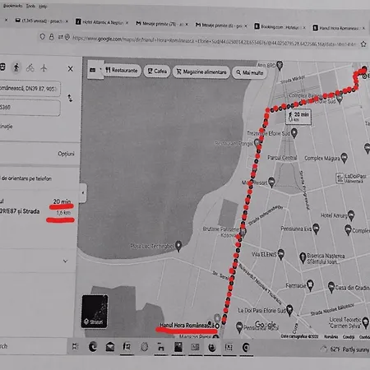The image size is (370, 370).
Task: Bookmark this page with the star icon
Action: (363, 44)
